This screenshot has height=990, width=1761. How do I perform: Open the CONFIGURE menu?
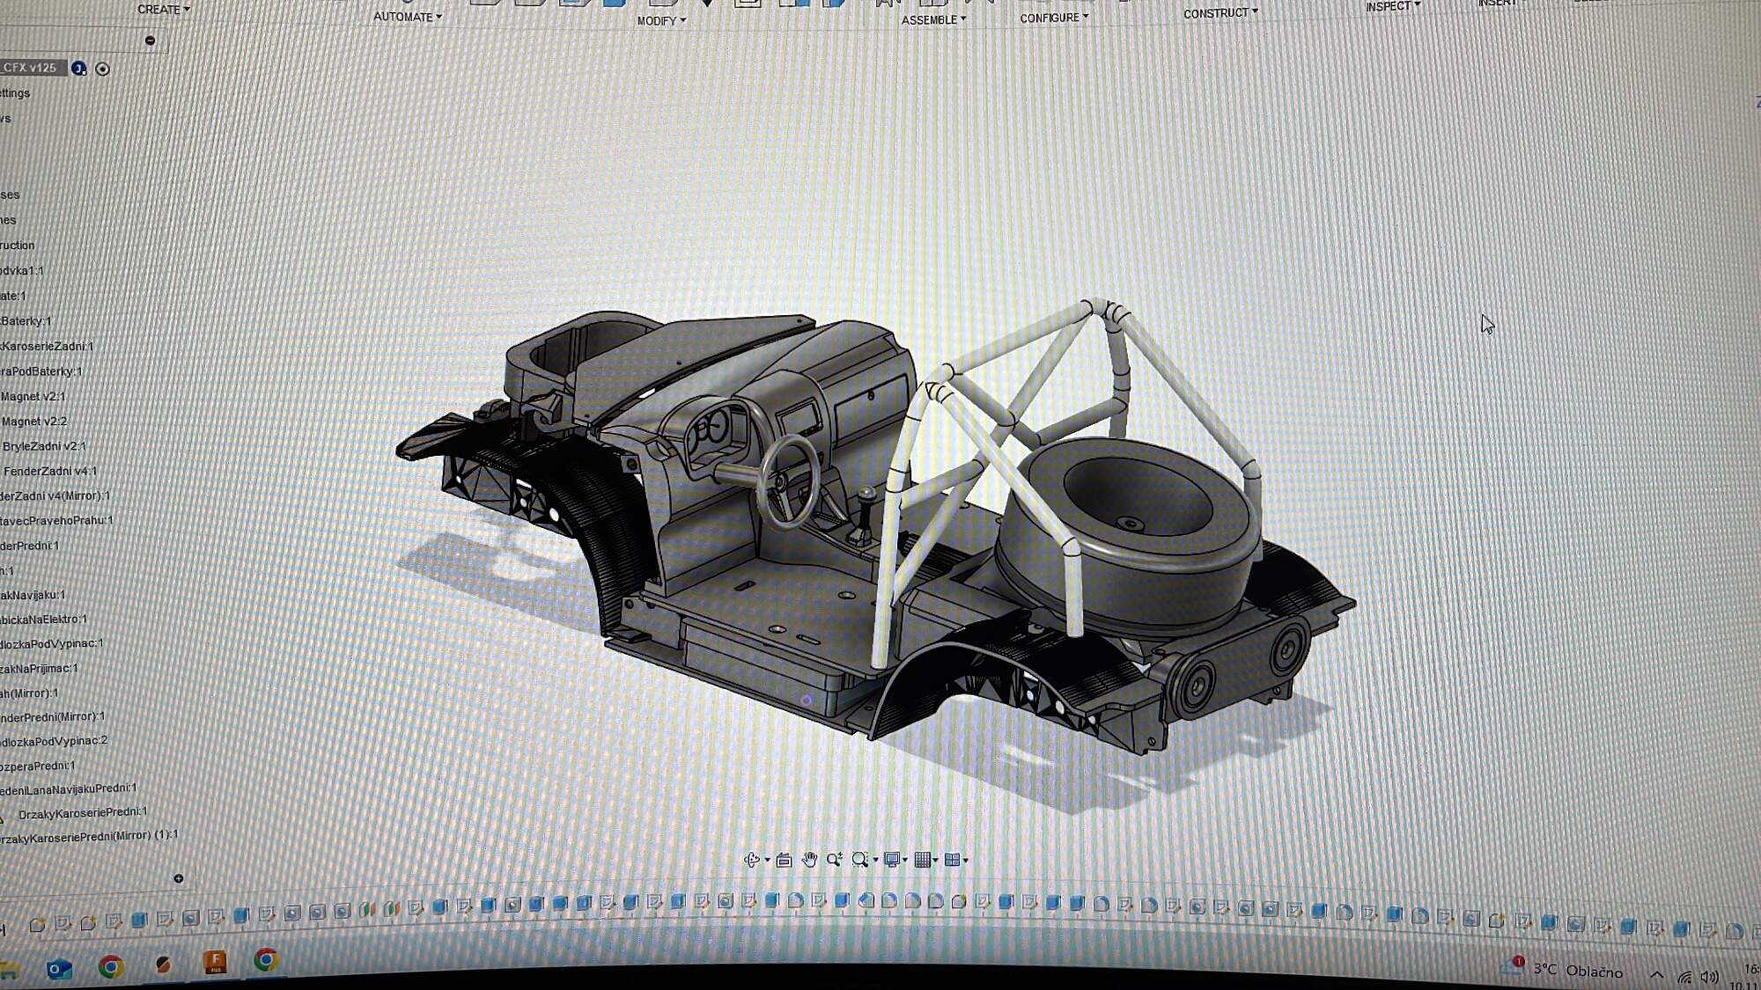click(x=1053, y=18)
